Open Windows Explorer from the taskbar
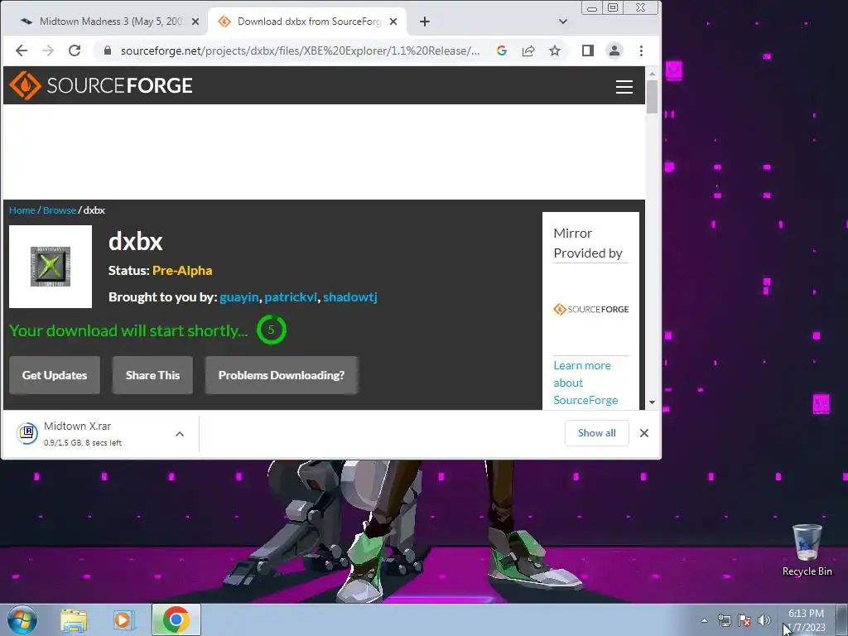 74,620
